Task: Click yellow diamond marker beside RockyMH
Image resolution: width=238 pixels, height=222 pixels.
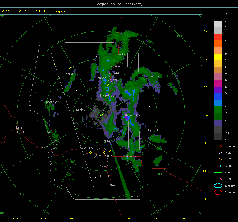Action: (x=71, y=69)
